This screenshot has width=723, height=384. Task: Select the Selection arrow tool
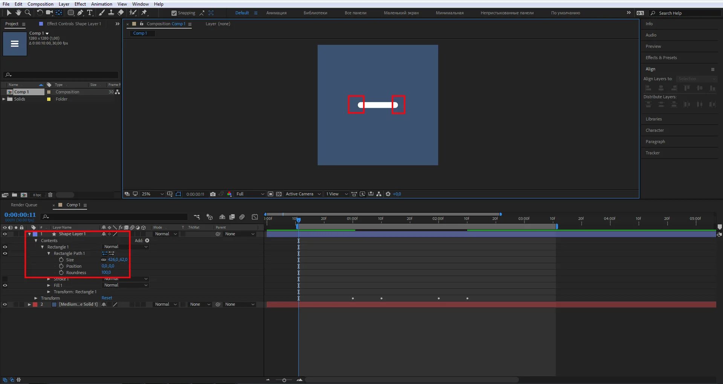(9, 13)
